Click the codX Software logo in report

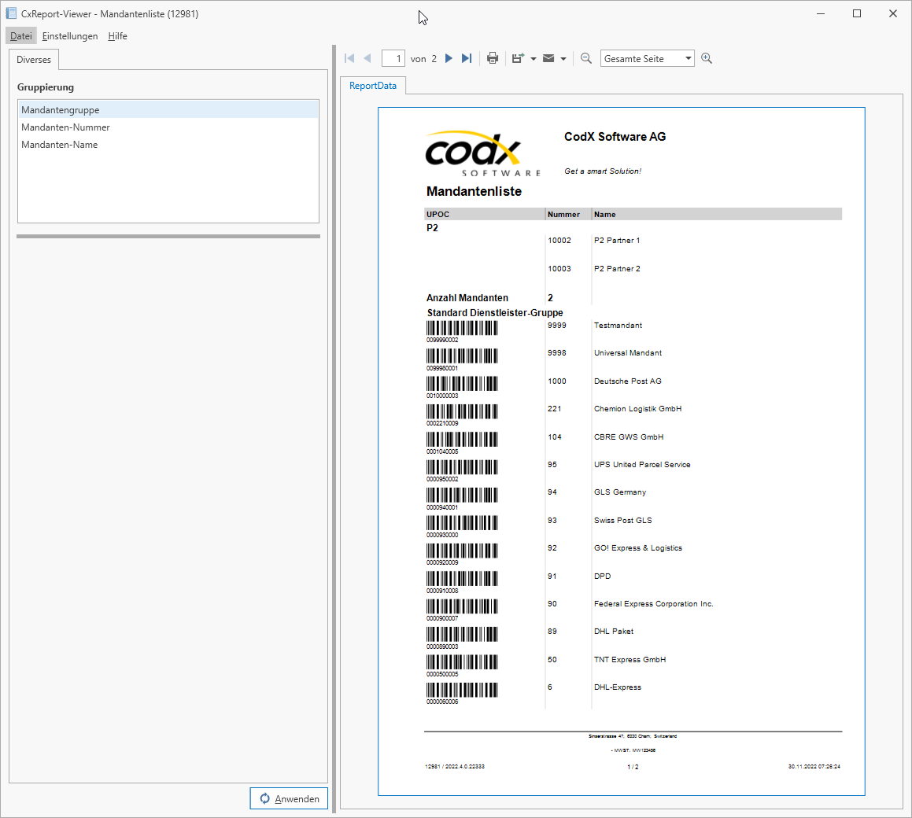pos(483,153)
